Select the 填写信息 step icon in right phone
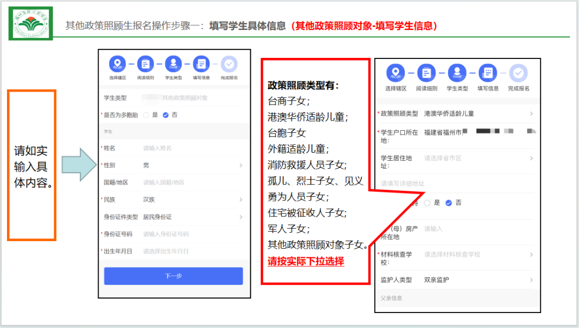The width and height of the screenshot is (579, 328). click(488, 73)
